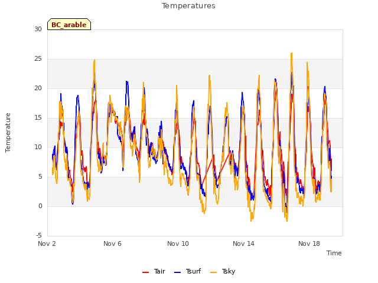
Task: Click the -5 y-axis tick label
Action: coord(39,236)
